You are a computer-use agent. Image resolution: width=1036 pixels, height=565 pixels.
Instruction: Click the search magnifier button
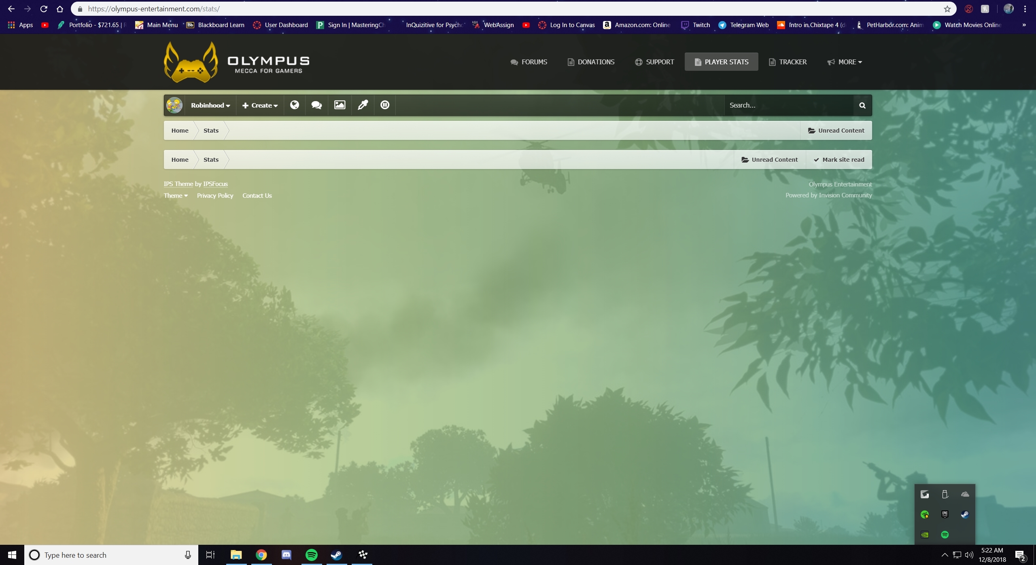(x=862, y=105)
